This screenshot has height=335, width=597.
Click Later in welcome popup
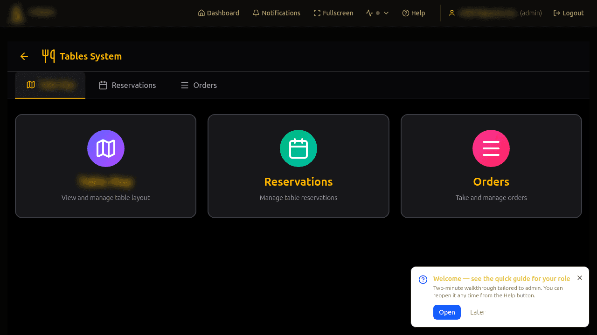(x=478, y=312)
